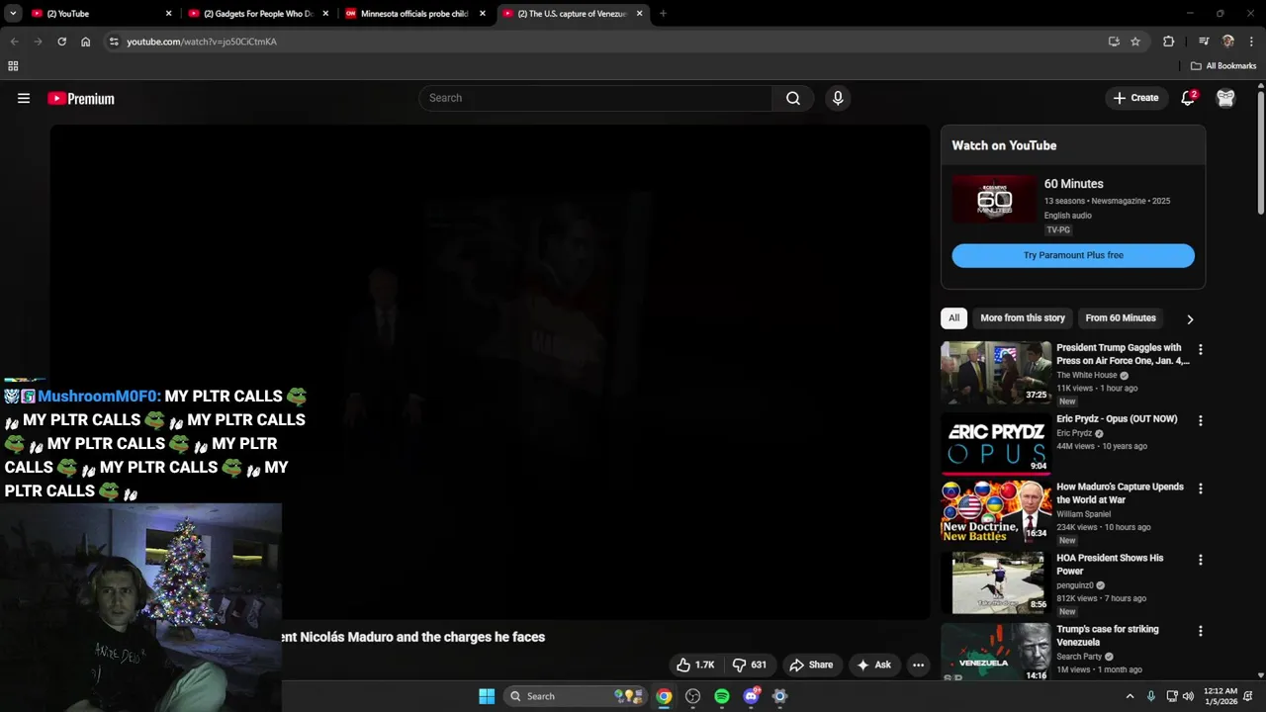Click the YouTube search field
This screenshot has height=712, width=1266.
pyautogui.click(x=595, y=98)
